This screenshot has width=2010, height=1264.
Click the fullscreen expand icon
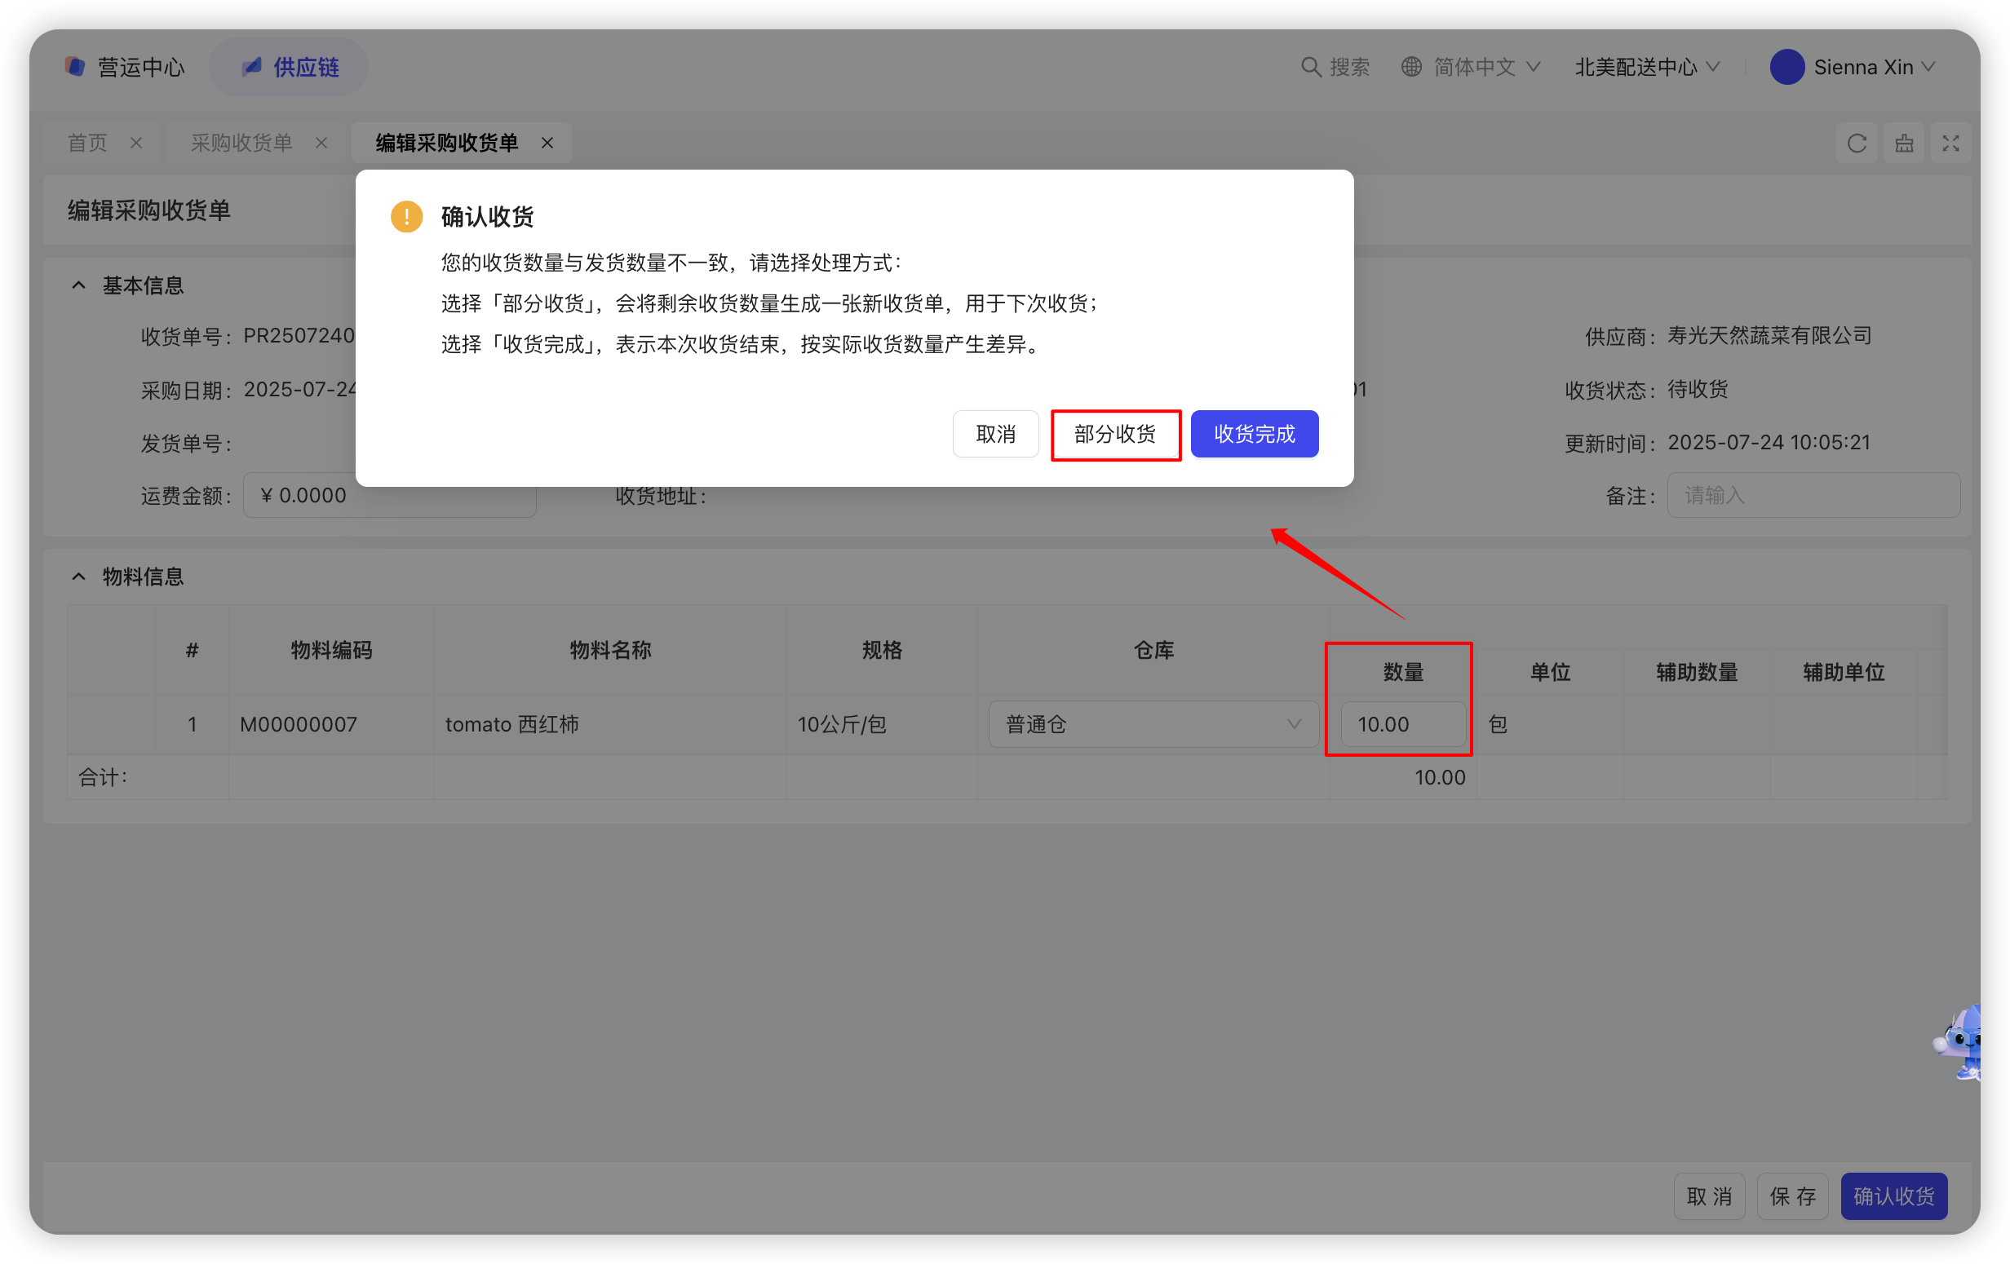point(1950,144)
